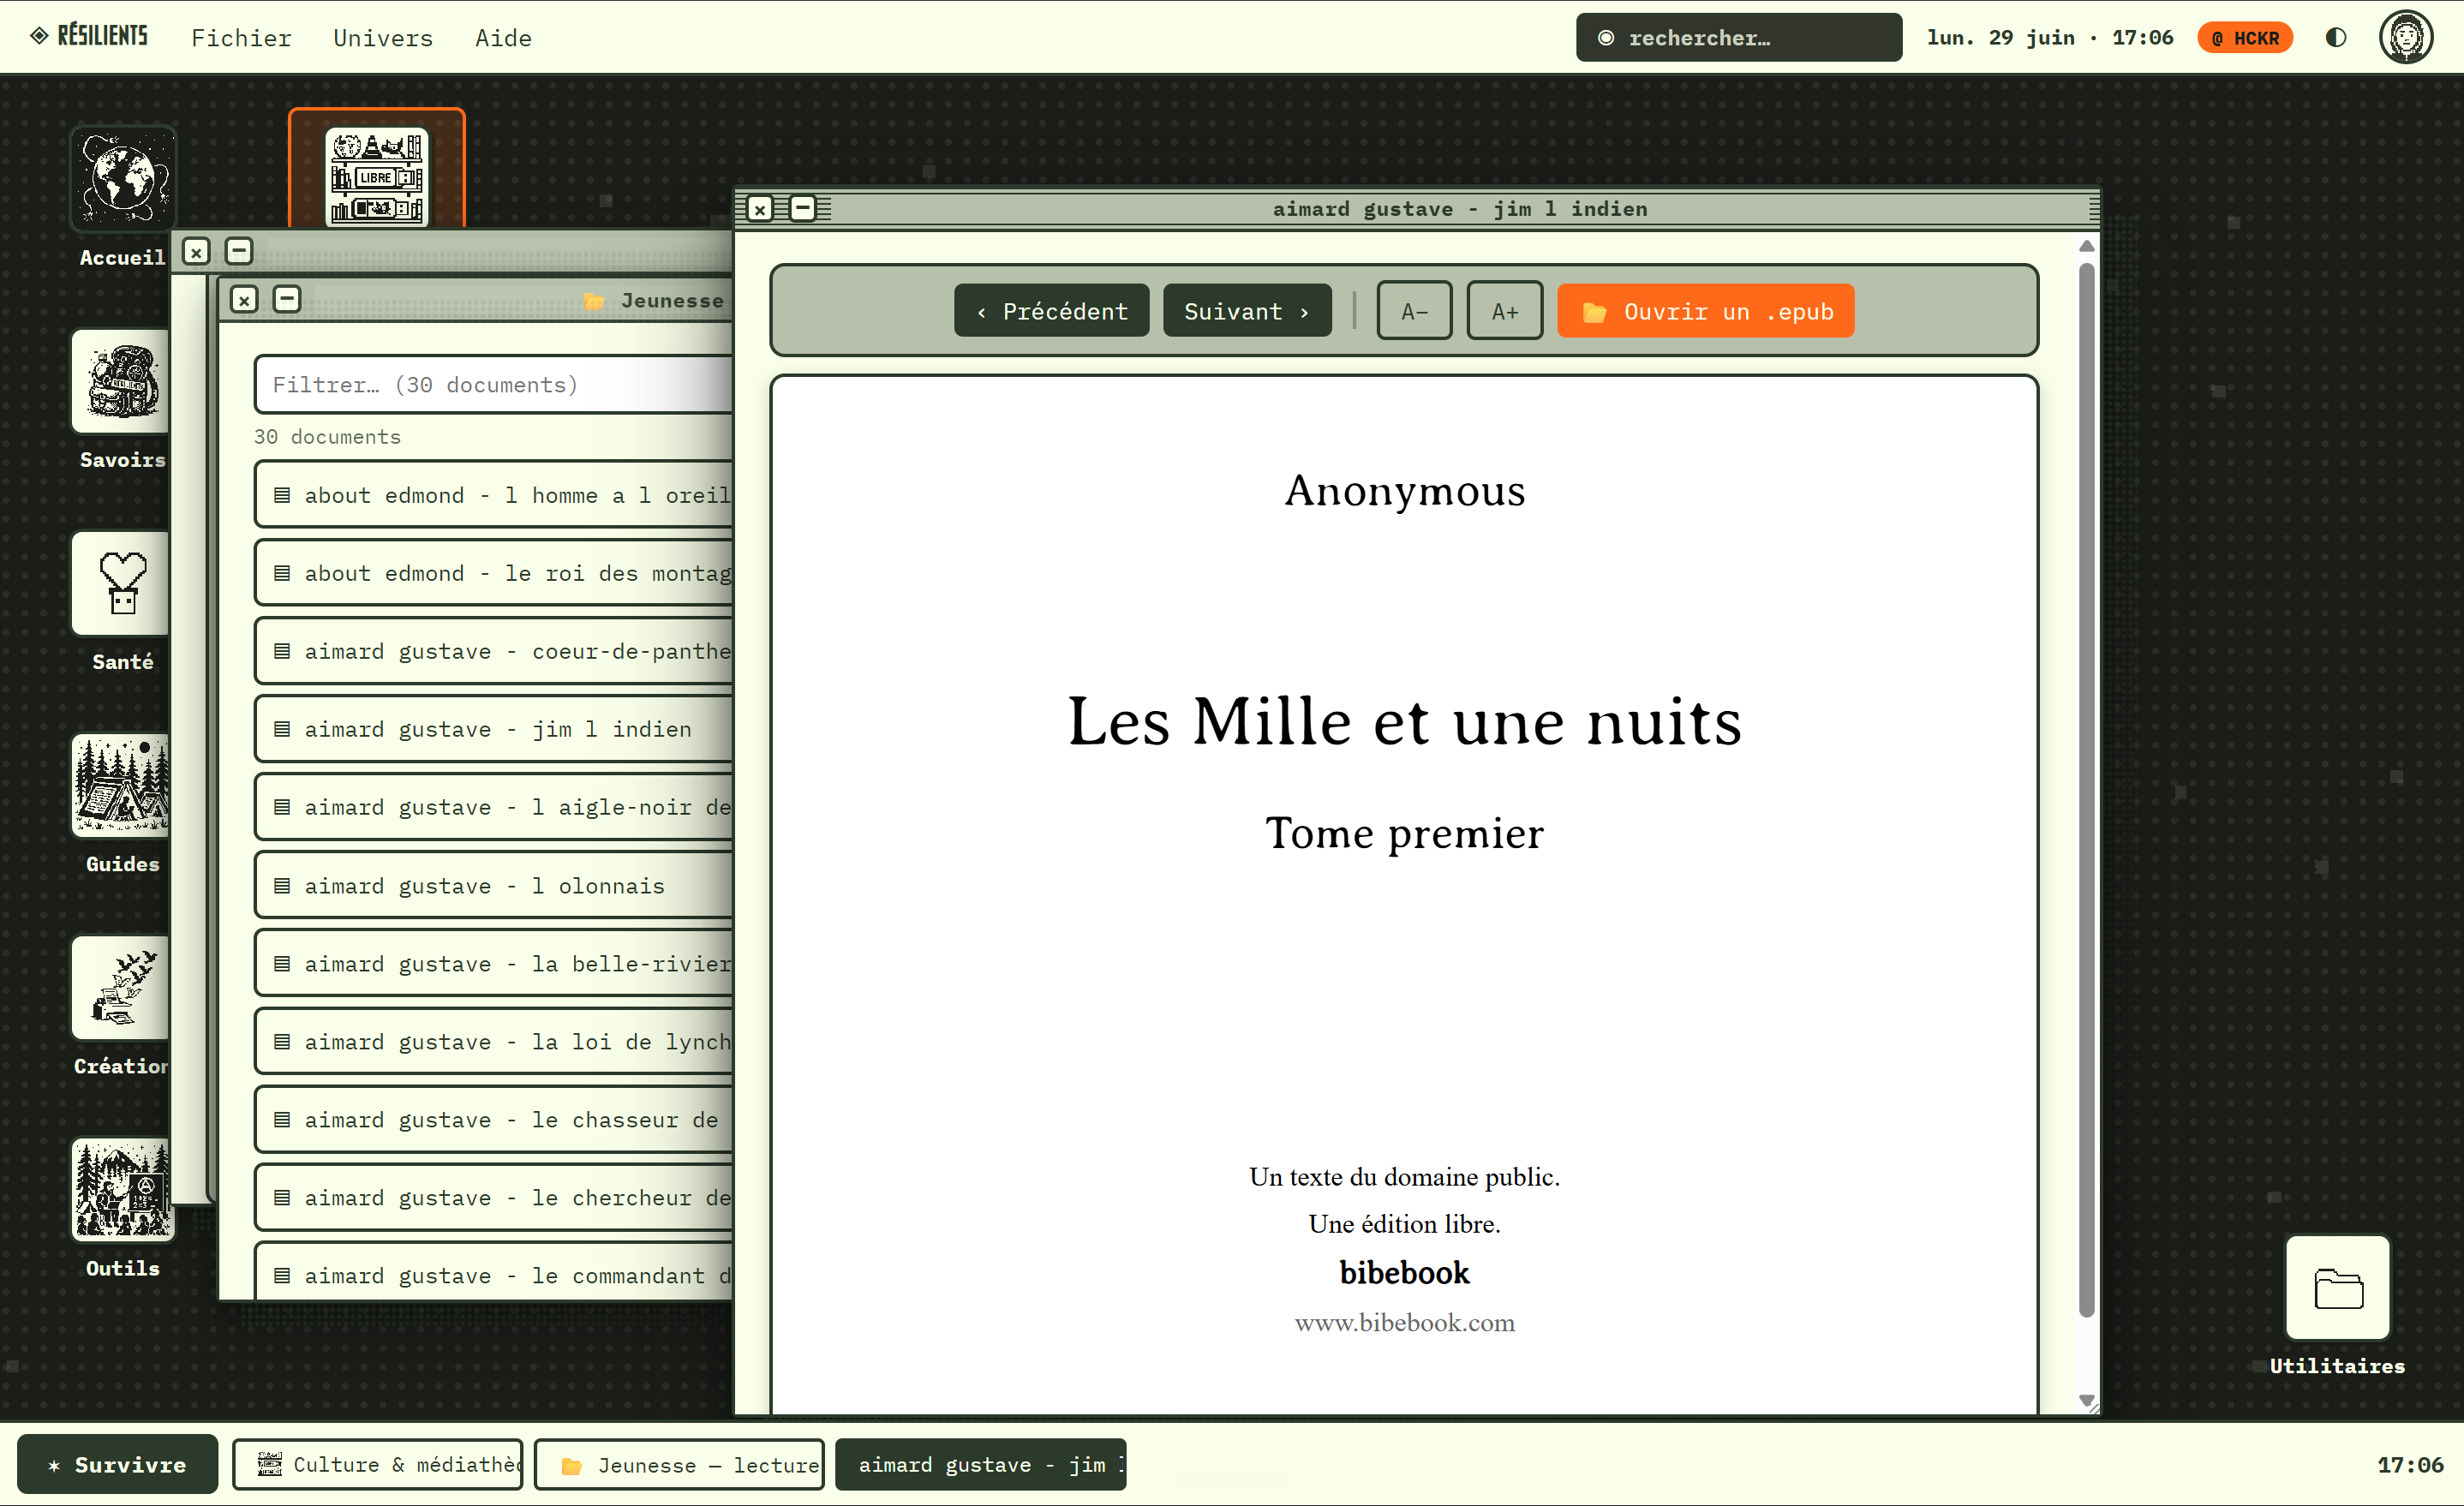2464x1506 pixels.
Task: Open the Survivre start button
Action: (117, 1464)
